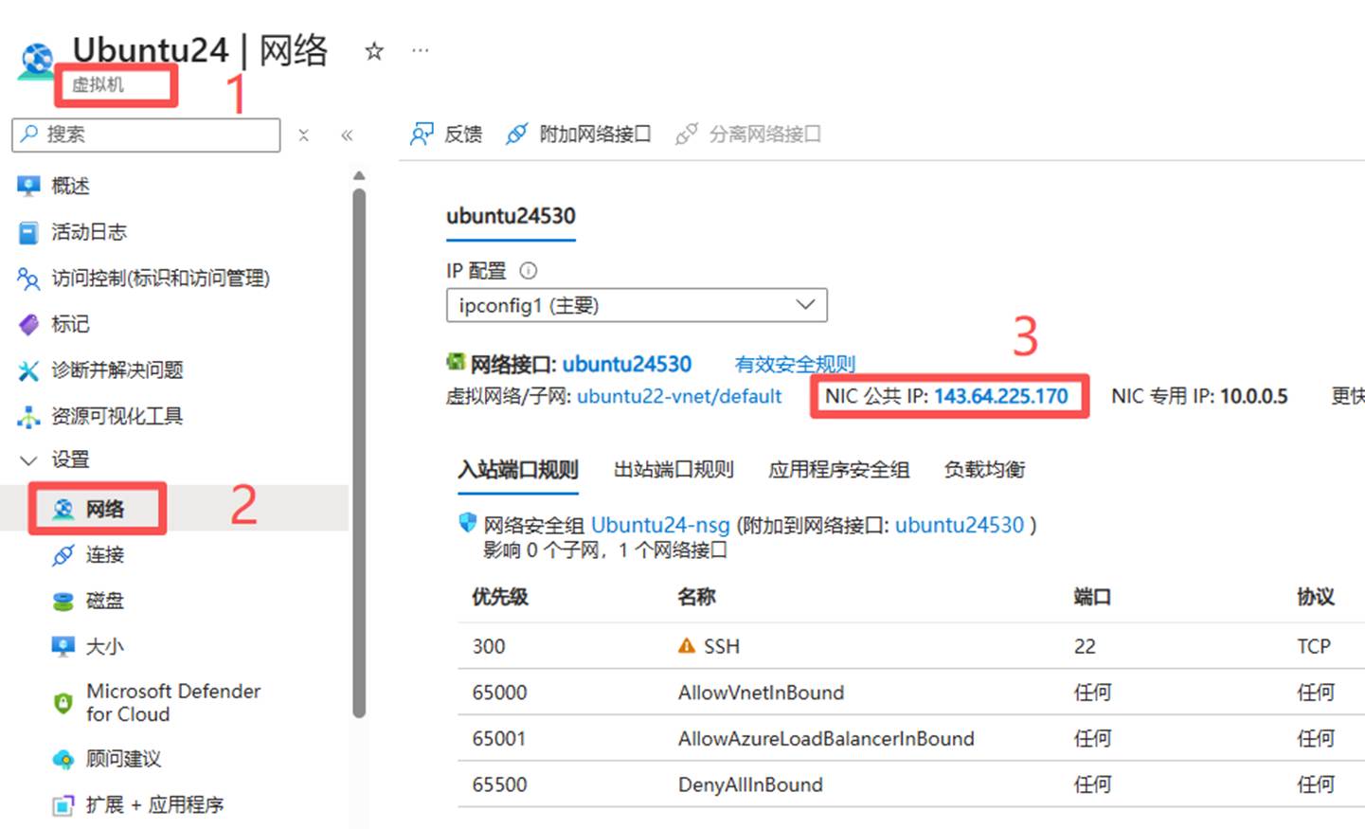Open the ipconfig1 (主要) dropdown
1365x829 pixels.
637,305
